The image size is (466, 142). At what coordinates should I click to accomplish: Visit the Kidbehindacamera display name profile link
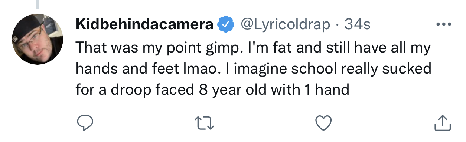(145, 25)
